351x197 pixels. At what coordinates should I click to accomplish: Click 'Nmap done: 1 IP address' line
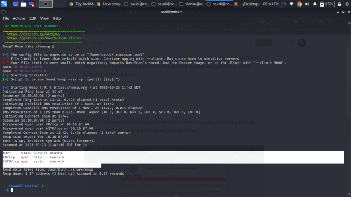(x=63, y=174)
